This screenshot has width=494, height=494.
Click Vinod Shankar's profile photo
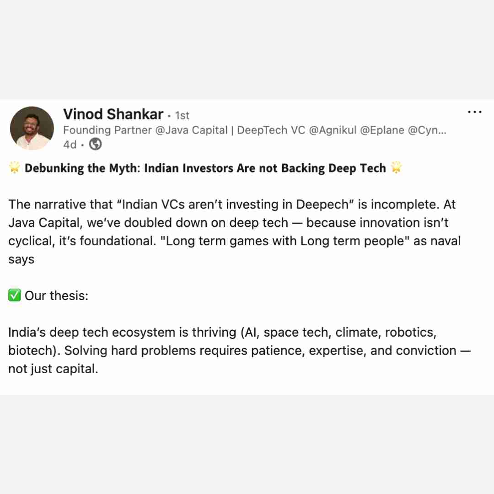(x=32, y=128)
